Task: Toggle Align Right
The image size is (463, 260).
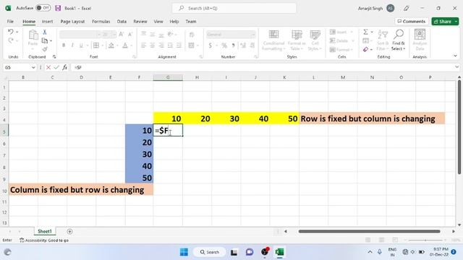Action: click(x=161, y=45)
